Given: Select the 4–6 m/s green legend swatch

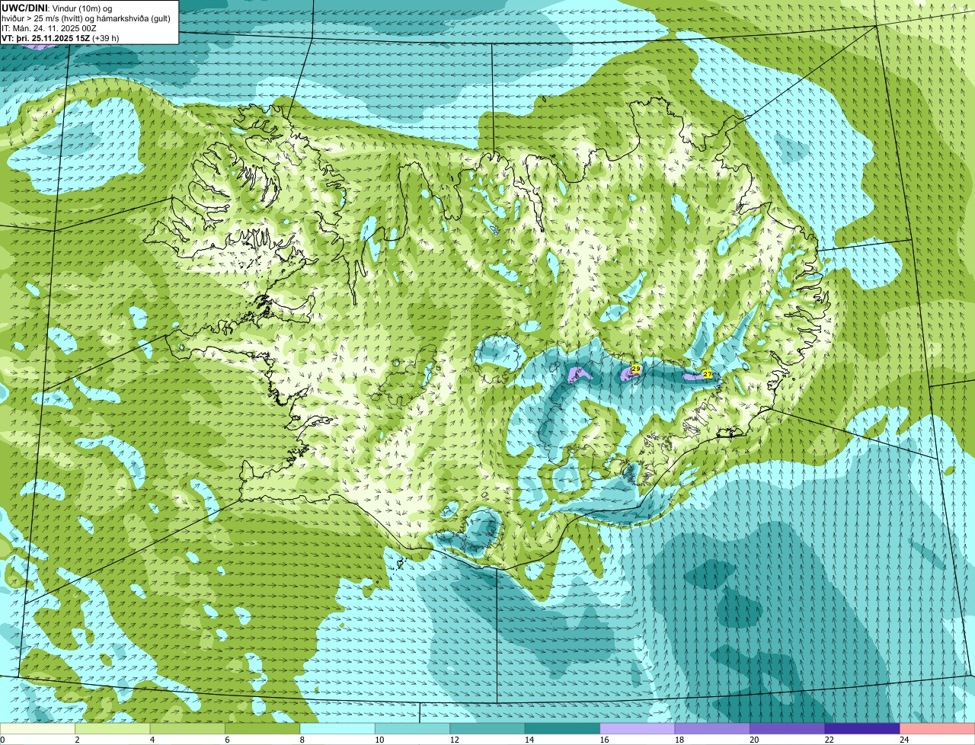Looking at the screenshot, I should tap(189, 728).
